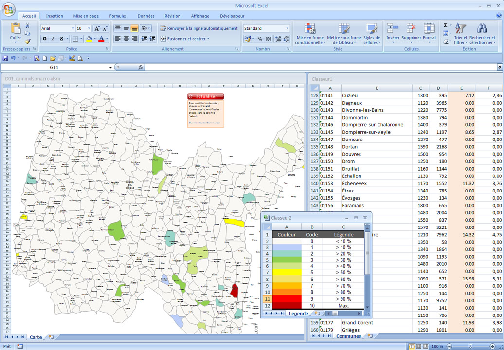Select the Carte sheet tab

pyautogui.click(x=36, y=337)
